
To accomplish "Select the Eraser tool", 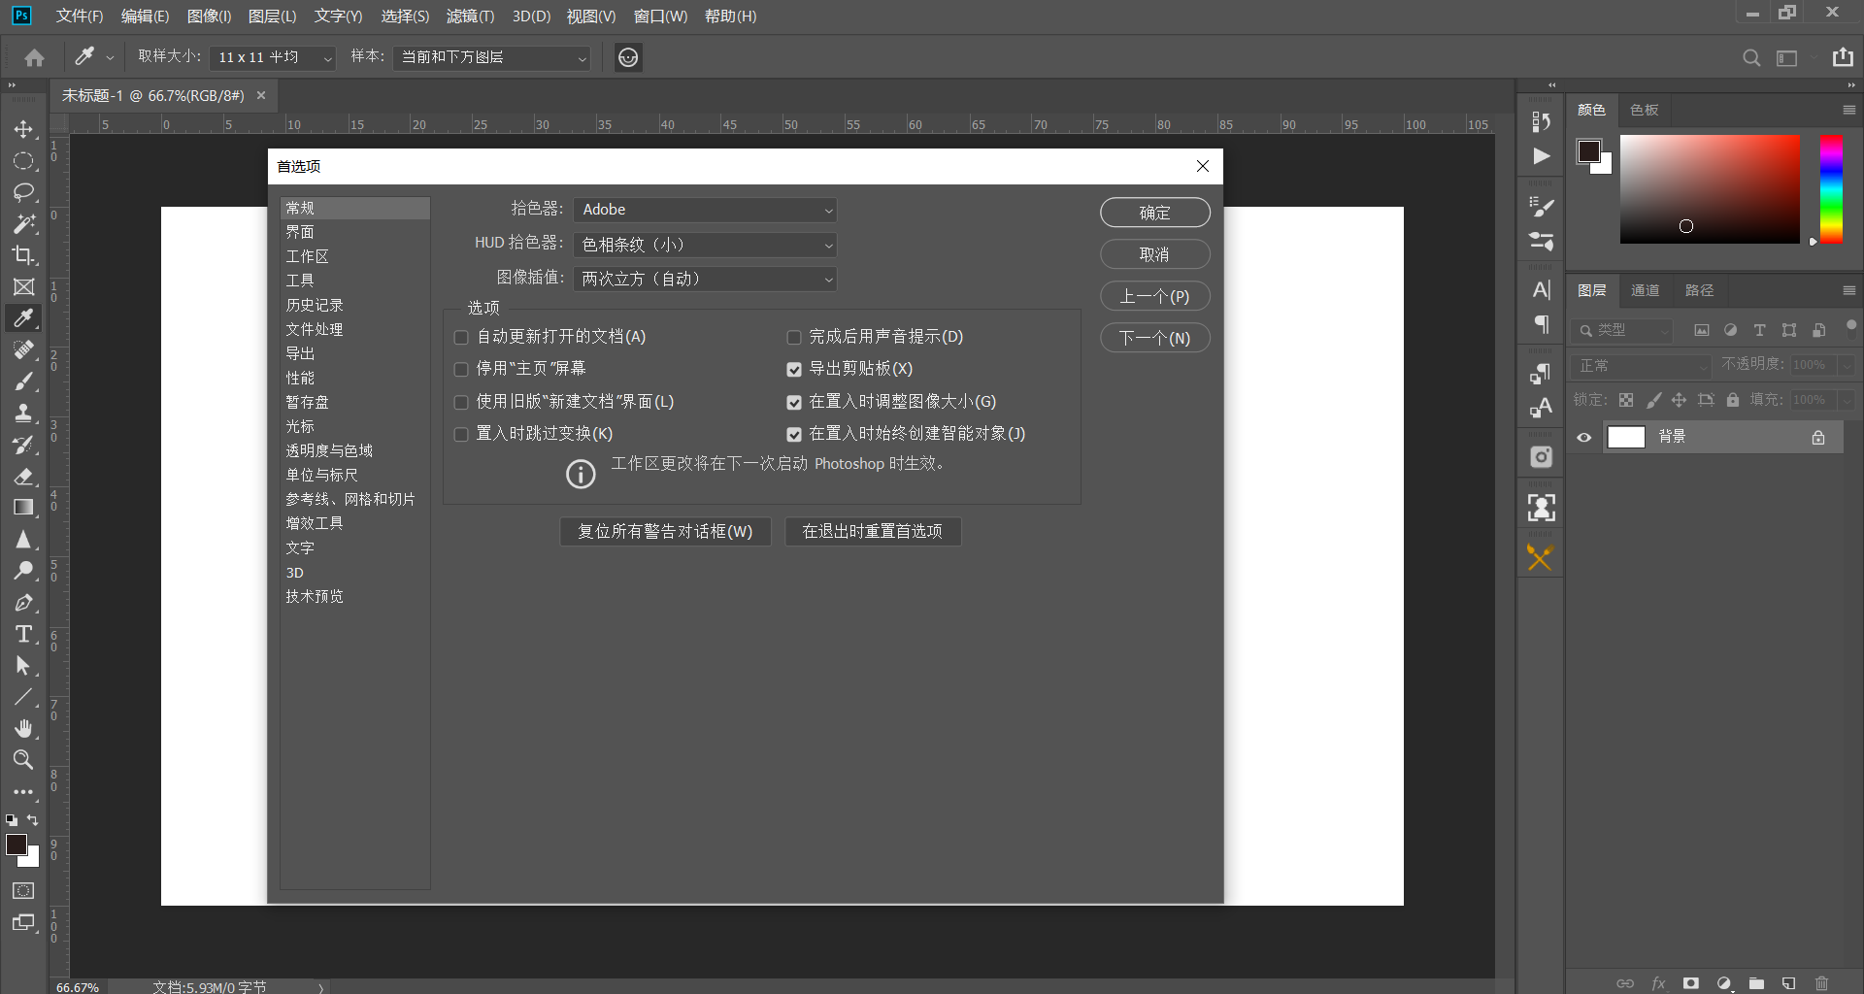I will click(x=23, y=477).
